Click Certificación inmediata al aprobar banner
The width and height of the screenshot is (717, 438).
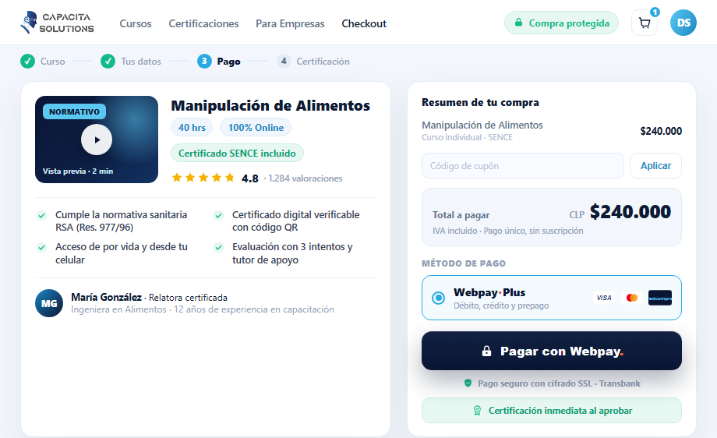click(x=552, y=411)
